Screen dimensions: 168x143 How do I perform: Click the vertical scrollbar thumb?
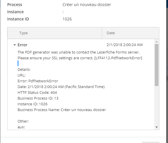tap(157, 65)
